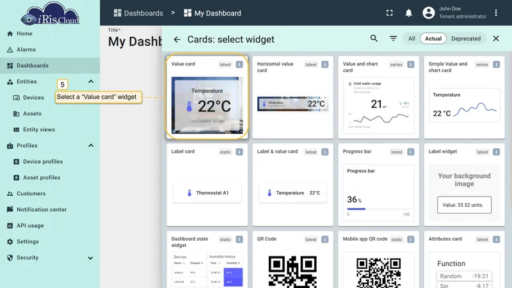
Task: Select the All widget filter toggle
Action: pos(412,38)
